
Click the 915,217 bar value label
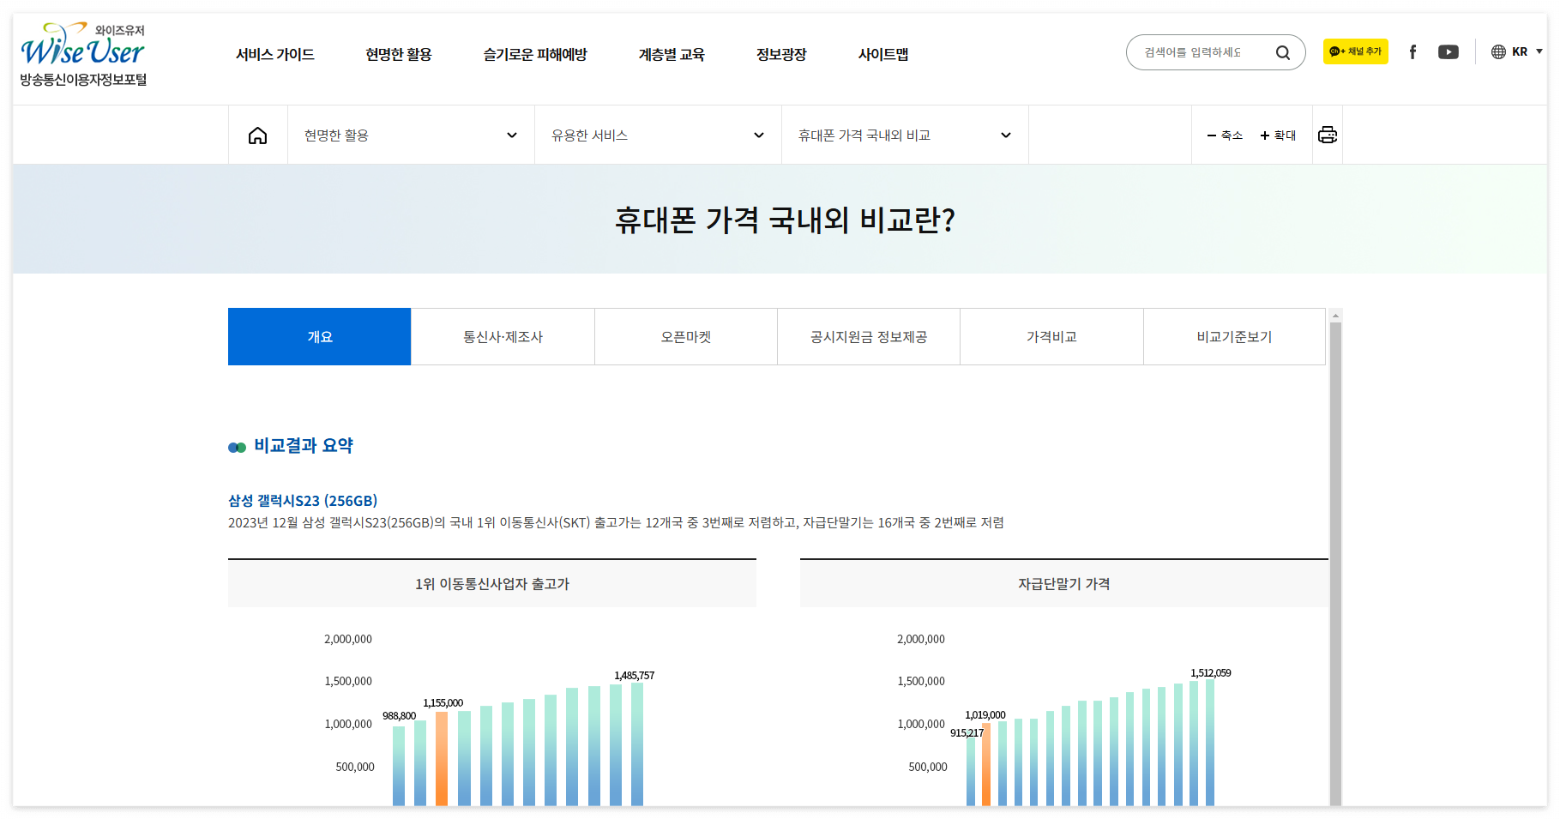coord(967,733)
